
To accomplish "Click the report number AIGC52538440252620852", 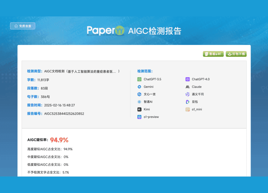I will point(64,114).
